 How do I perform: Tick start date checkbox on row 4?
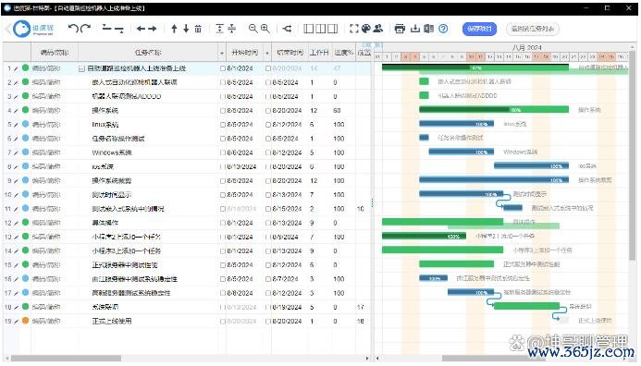click(x=223, y=111)
